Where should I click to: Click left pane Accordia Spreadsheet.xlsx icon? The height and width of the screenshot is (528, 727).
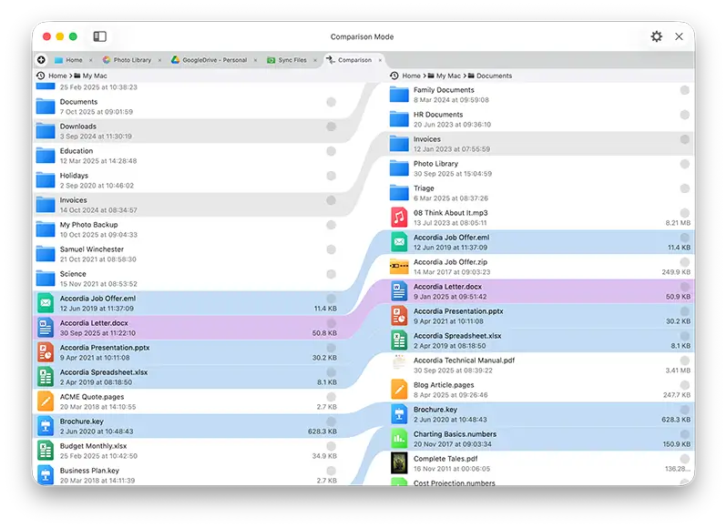pos(46,377)
